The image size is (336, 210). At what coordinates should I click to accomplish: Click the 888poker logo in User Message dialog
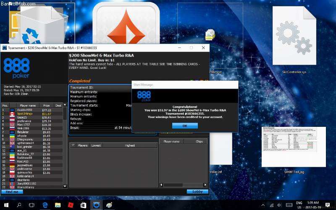144,96
